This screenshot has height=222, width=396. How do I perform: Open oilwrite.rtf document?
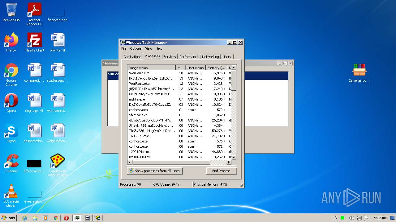pyautogui.click(x=58, y=43)
